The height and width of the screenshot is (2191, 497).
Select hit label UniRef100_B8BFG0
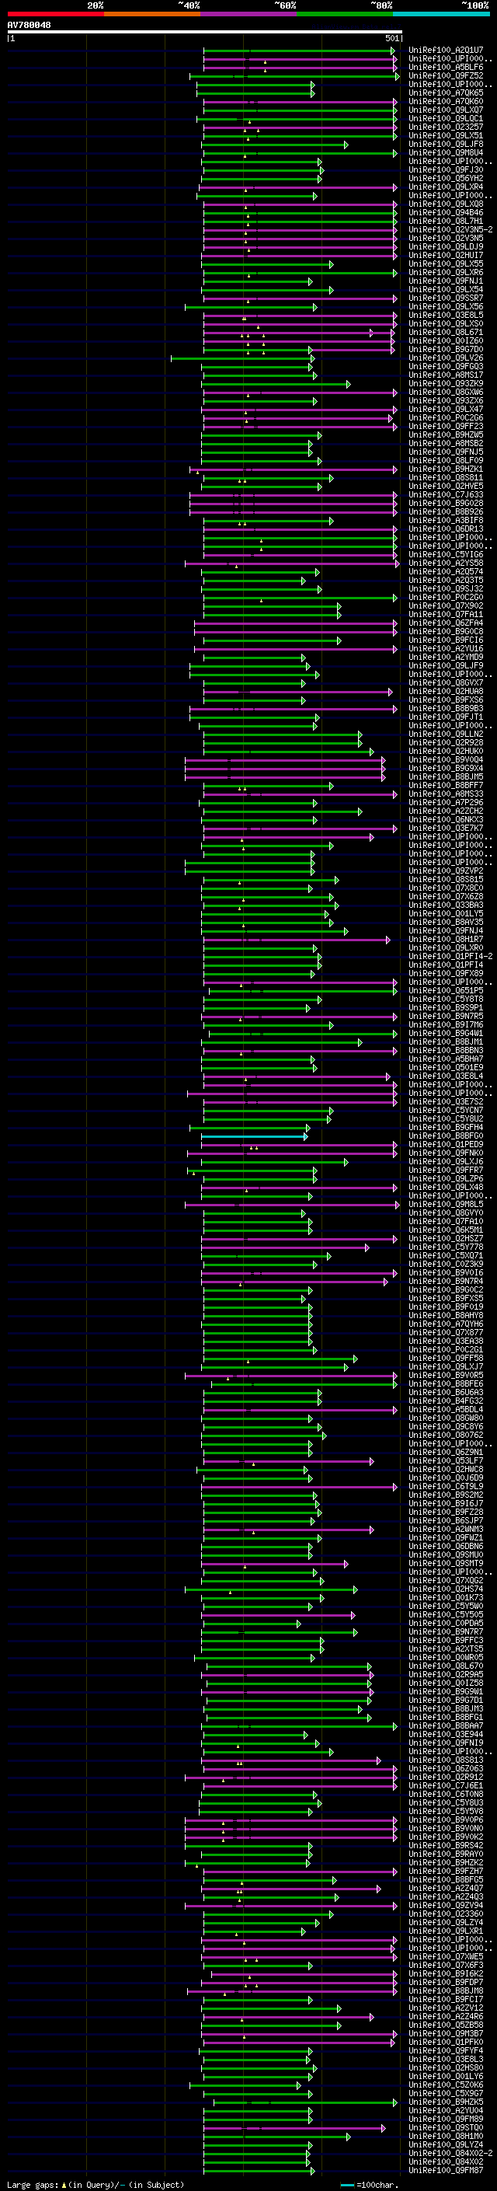coord(445,1136)
